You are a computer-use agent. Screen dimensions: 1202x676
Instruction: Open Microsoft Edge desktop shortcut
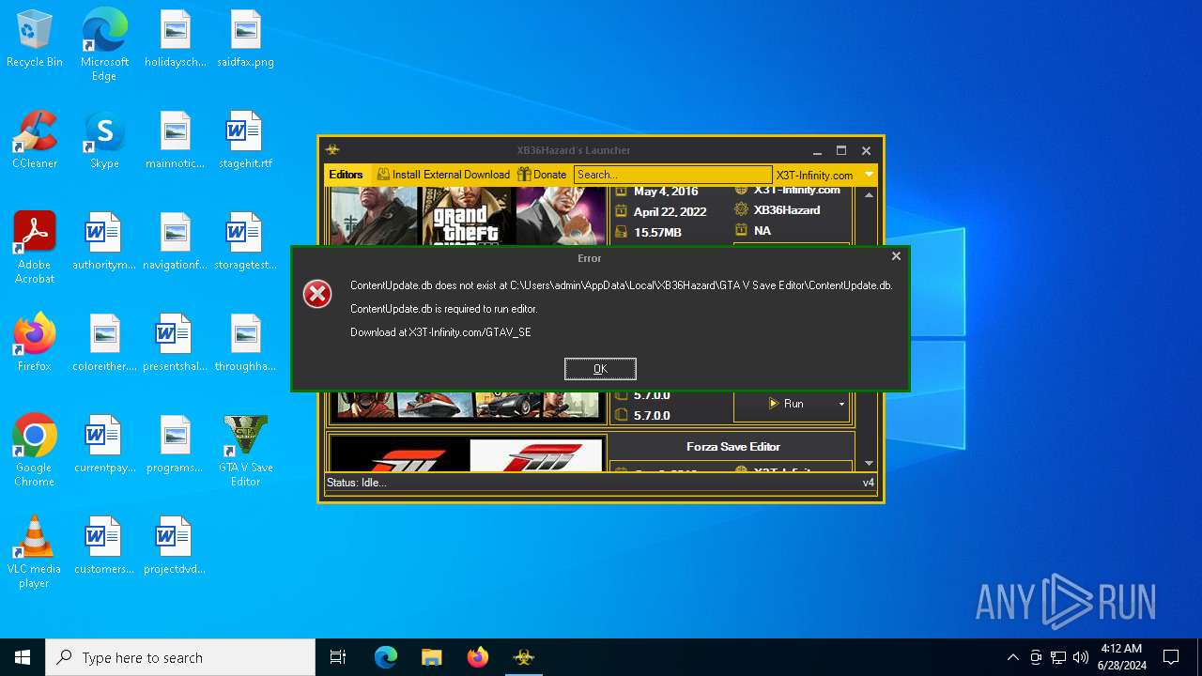coord(104,44)
